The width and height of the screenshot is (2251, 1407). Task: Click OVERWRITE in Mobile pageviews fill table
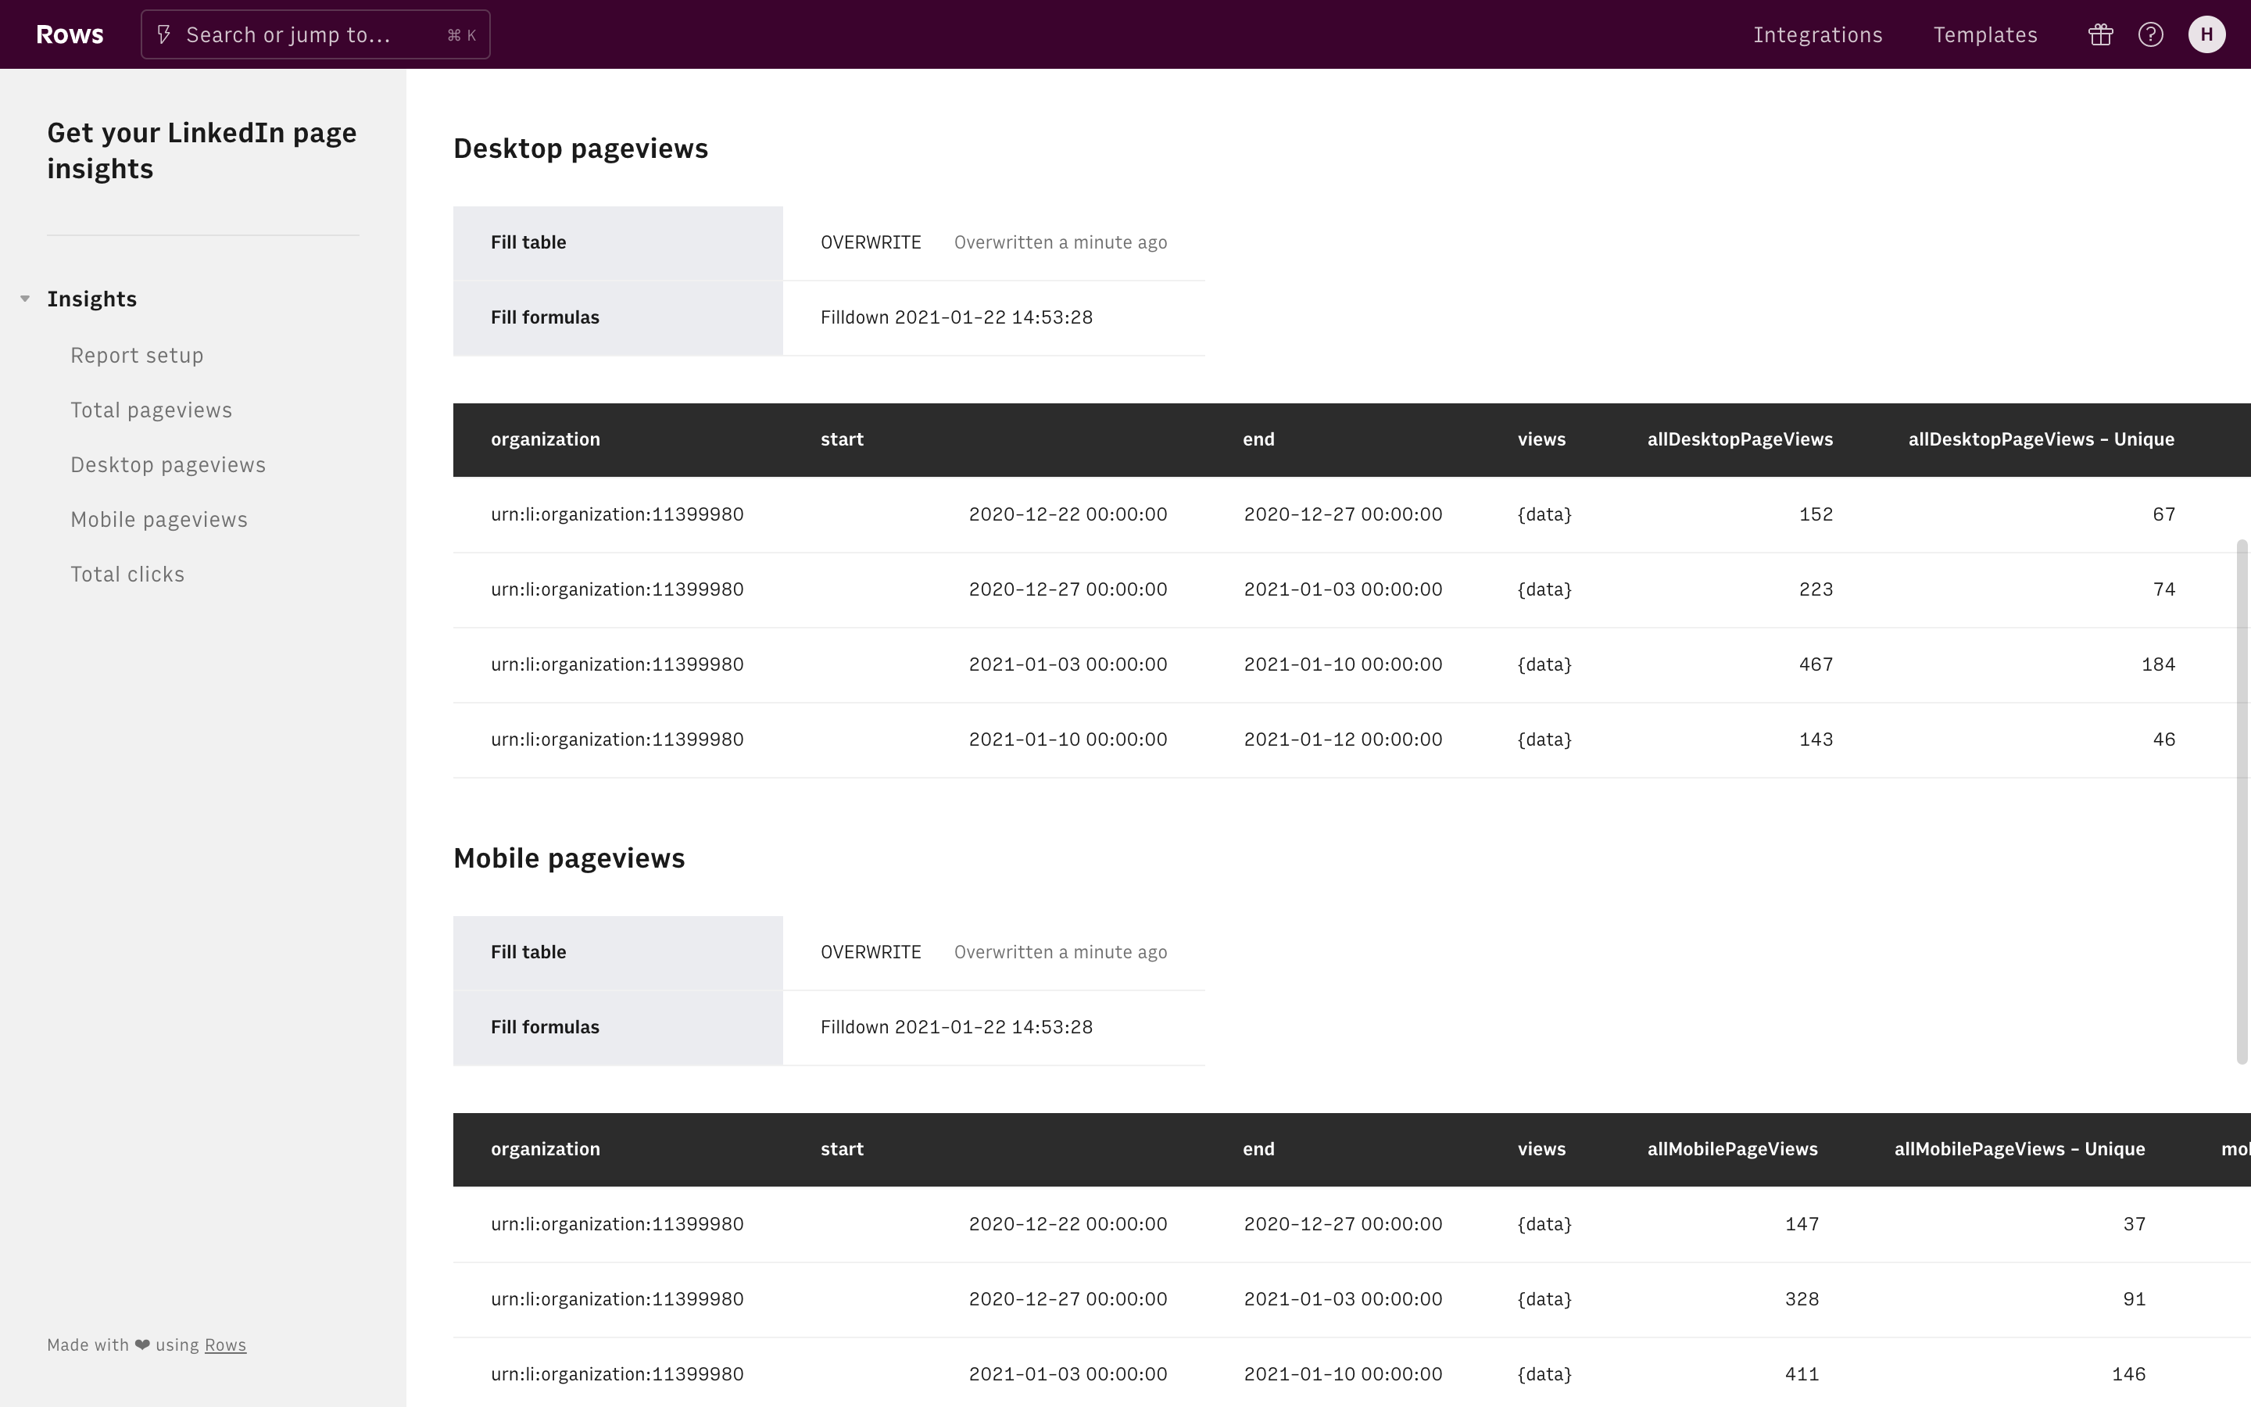coord(871,952)
